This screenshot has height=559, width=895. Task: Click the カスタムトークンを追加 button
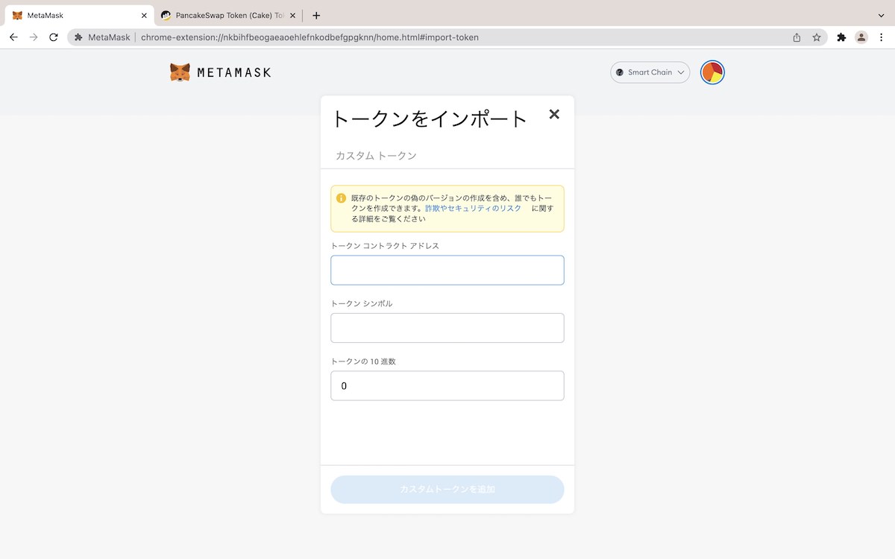(447, 490)
